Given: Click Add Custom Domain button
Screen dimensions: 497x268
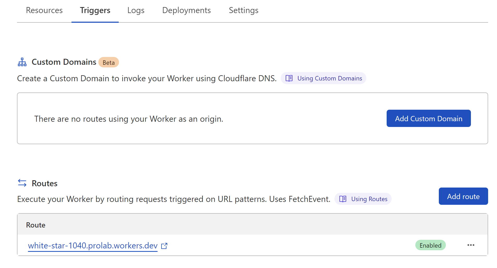Looking at the screenshot, I should click(x=429, y=118).
